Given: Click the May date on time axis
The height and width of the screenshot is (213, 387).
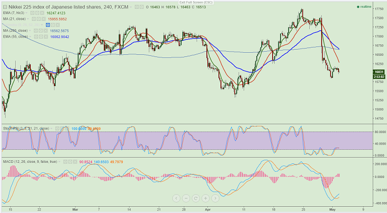Looking at the screenshot, I should coord(333,209).
